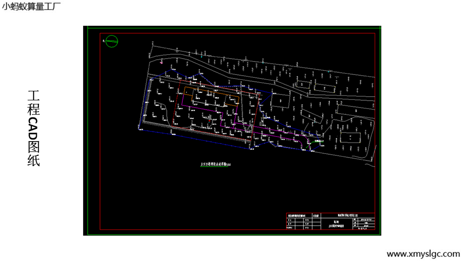Select the pink marker near the plan's top-left
The width and height of the screenshot is (464, 261).
pos(162,63)
